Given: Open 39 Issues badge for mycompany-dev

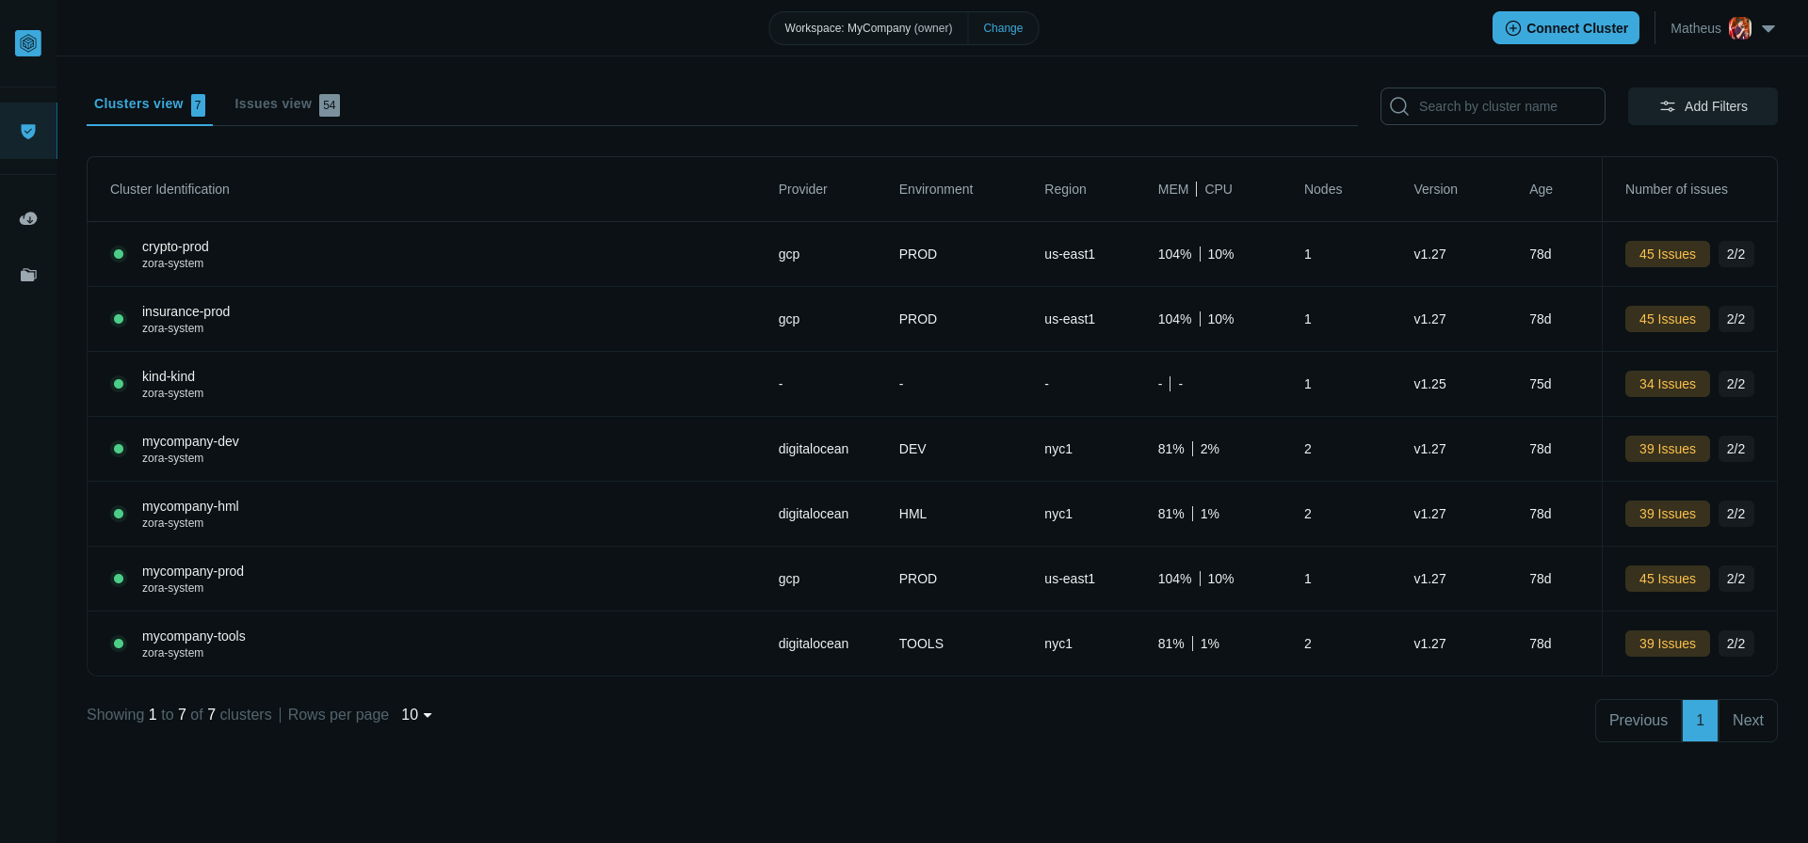Looking at the screenshot, I should point(1668,449).
